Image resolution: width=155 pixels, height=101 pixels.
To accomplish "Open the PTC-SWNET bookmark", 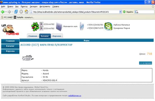I will [7, 17].
